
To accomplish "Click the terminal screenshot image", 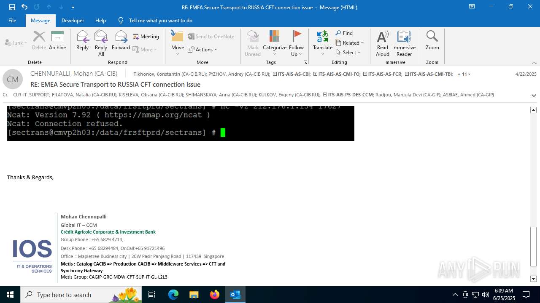I will pos(181,123).
